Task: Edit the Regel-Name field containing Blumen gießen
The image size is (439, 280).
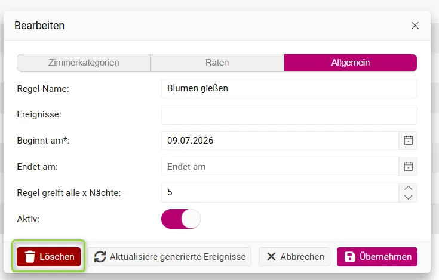Action: [289, 89]
